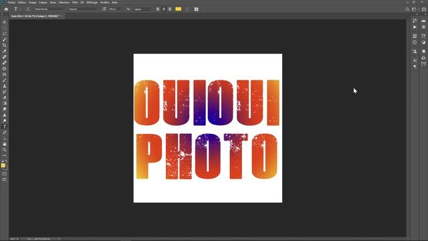The width and height of the screenshot is (428, 241).
Task: Open the Layers panel icon
Action: (423, 51)
